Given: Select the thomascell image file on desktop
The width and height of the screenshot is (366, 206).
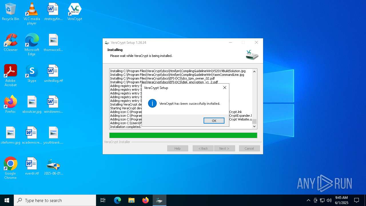Looking at the screenshot, I should click(x=53, y=43).
